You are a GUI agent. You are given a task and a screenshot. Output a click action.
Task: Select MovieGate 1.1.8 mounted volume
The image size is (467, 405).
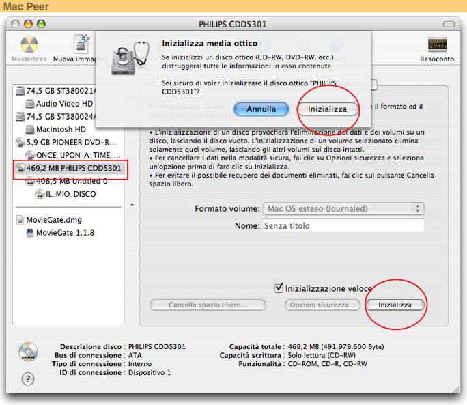[x=60, y=233]
